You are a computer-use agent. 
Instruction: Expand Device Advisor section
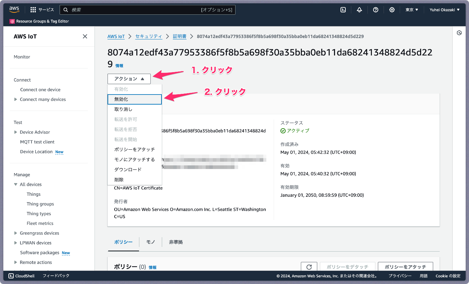(x=16, y=132)
